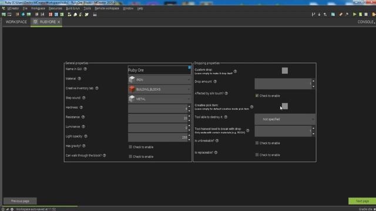Screen dimensions: 376x211
Task: Open the File menu
Action: 25,8
